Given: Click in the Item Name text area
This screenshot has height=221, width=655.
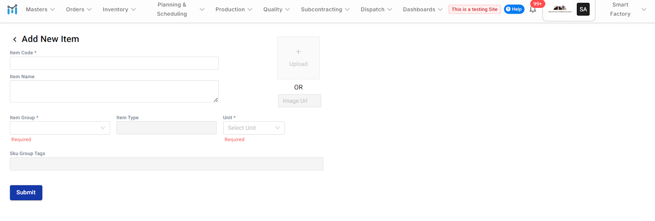Looking at the screenshot, I should pos(114,91).
